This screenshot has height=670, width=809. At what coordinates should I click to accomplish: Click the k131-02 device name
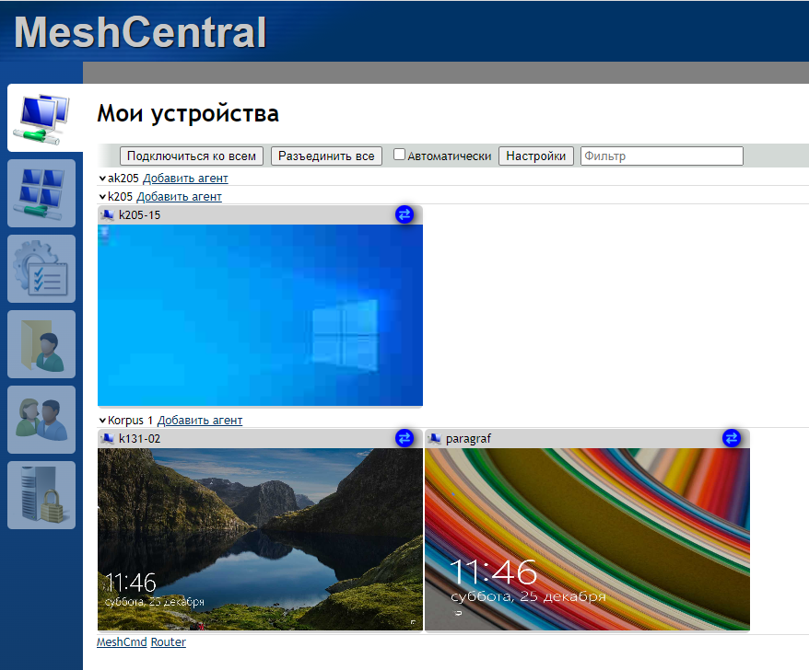click(x=140, y=439)
